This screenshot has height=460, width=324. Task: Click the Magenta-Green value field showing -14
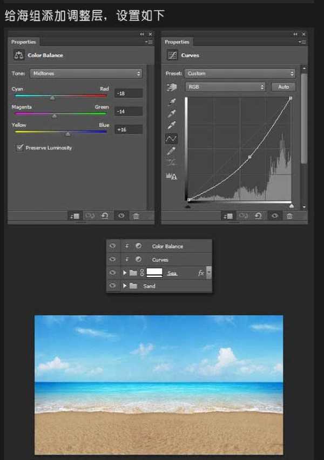(129, 111)
